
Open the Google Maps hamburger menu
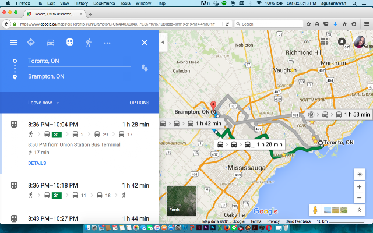(14, 43)
